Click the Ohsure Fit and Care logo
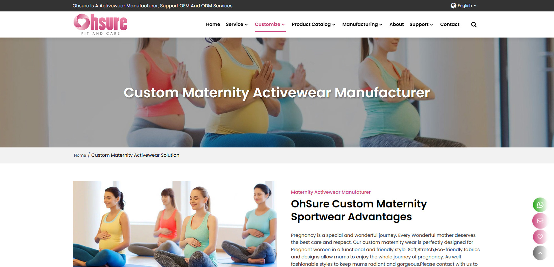554x267 pixels. point(100,24)
